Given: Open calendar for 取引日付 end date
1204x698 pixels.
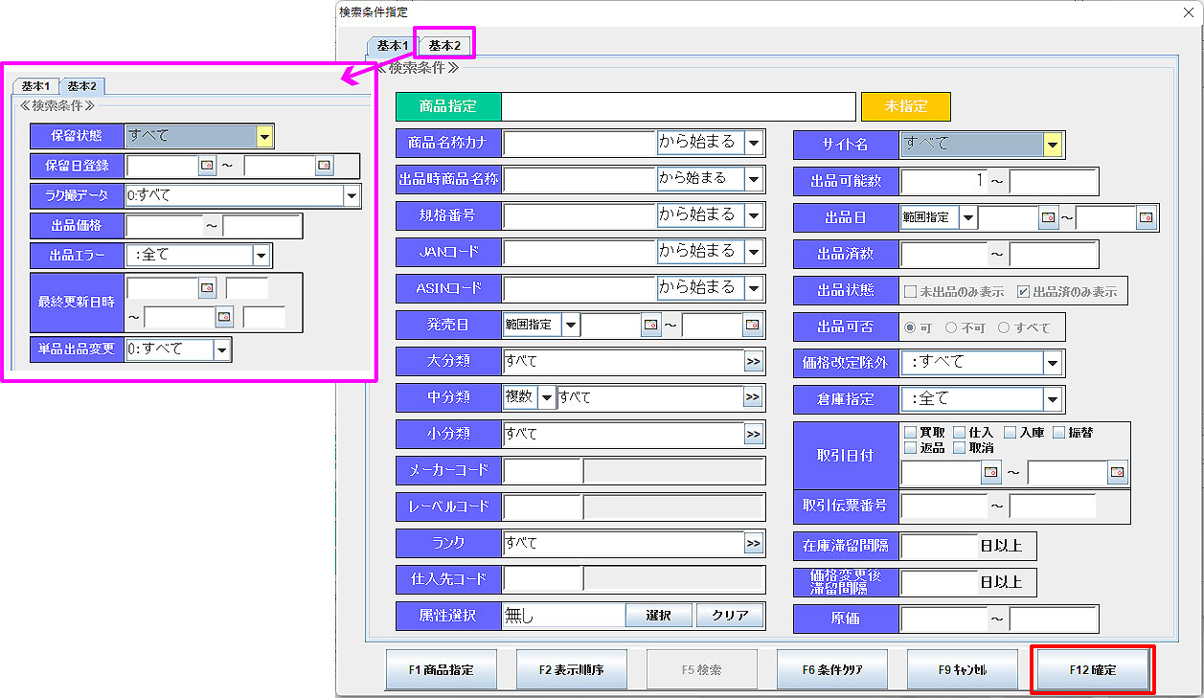Looking at the screenshot, I should point(1117,472).
